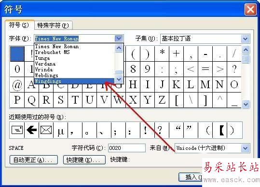Click scroll-up arrow of symbol grid
Viewport: 260px width, 187px height.
pyautogui.click(x=246, y=50)
